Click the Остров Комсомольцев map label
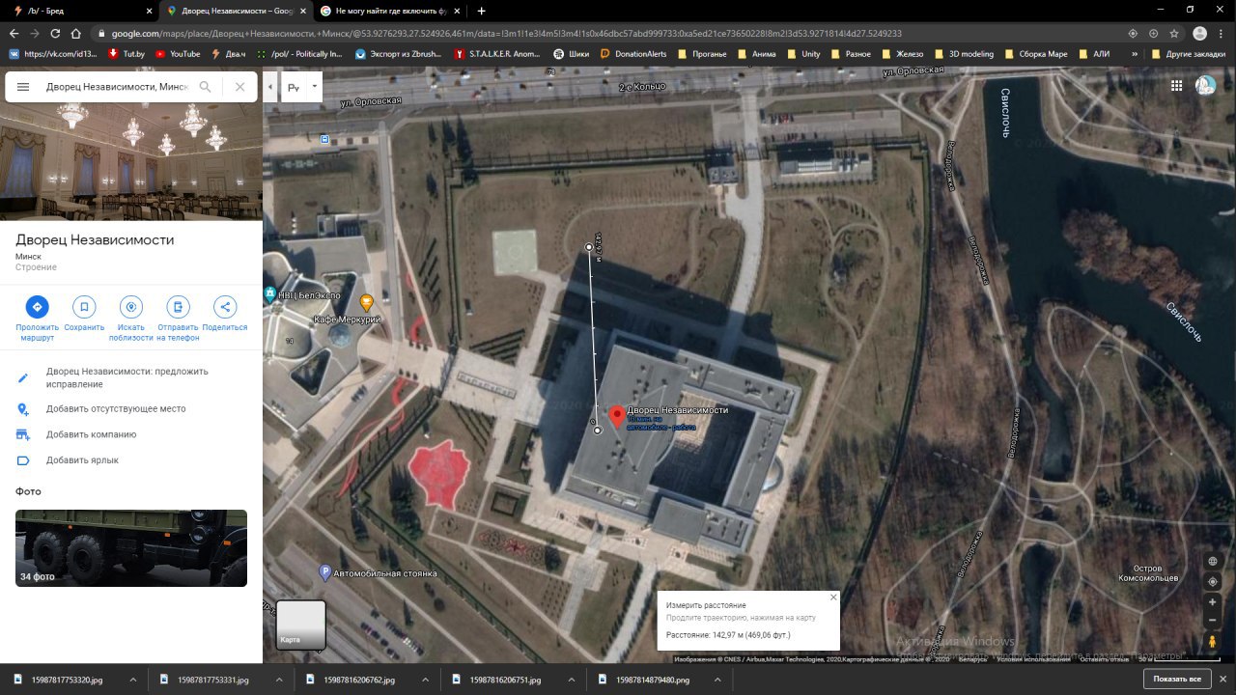The image size is (1236, 695). [x=1148, y=572]
